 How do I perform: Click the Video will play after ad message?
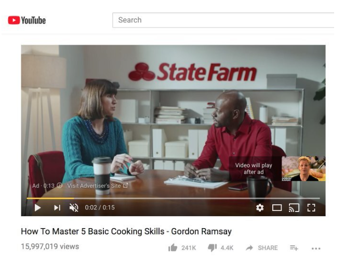[254, 168]
